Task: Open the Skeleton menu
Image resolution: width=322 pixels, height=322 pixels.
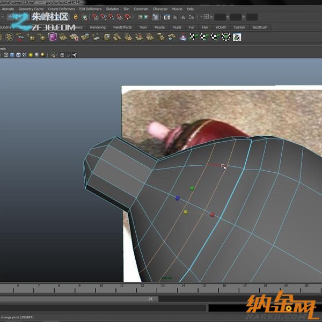Action: tap(112, 9)
